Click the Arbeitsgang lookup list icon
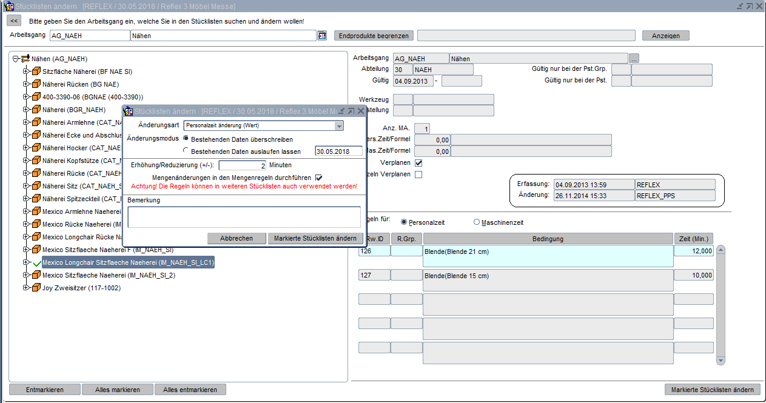The image size is (766, 403). pyautogui.click(x=321, y=36)
